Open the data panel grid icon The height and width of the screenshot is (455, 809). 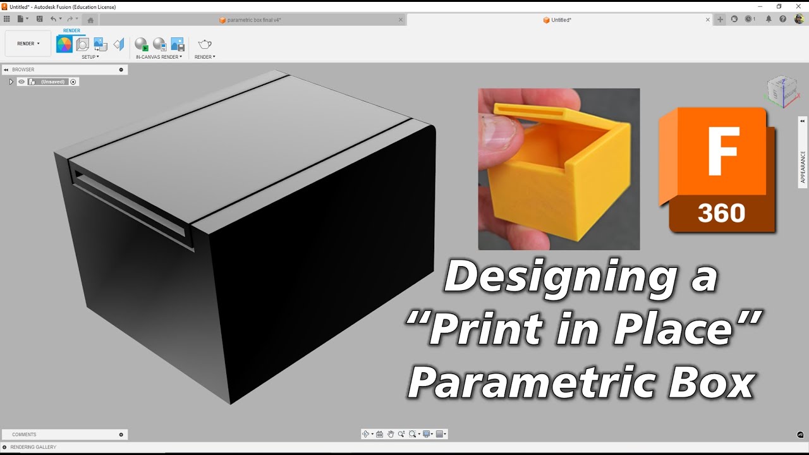tap(7, 20)
